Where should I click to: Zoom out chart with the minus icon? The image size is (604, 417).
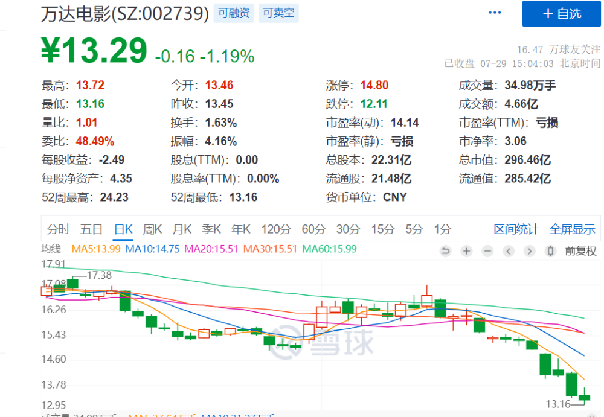(x=487, y=252)
